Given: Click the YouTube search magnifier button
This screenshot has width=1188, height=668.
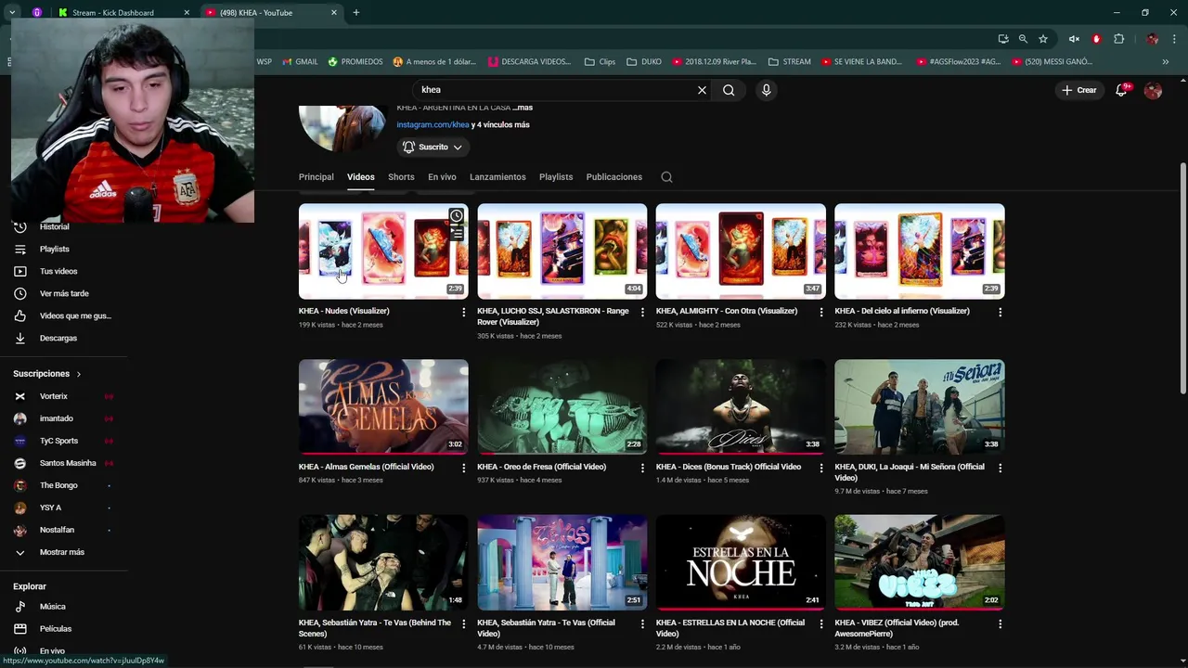Looking at the screenshot, I should (x=729, y=90).
